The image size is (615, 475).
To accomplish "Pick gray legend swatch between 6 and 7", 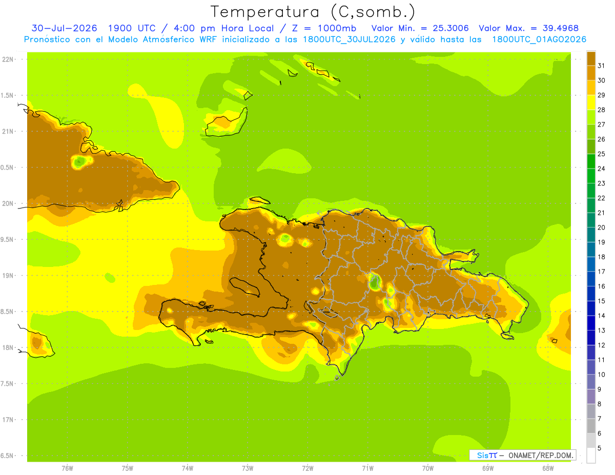I will click(591, 426).
